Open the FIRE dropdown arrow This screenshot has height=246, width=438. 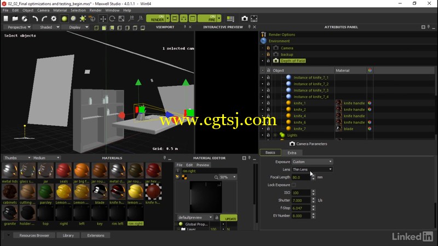click(x=219, y=19)
